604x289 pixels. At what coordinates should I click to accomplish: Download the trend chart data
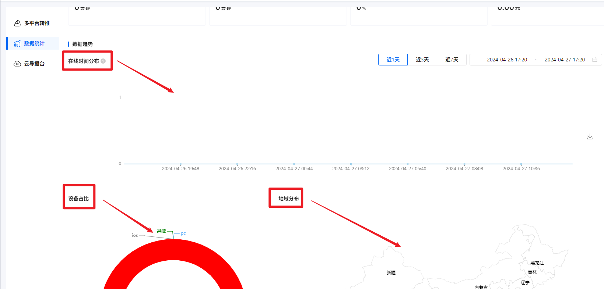(590, 137)
